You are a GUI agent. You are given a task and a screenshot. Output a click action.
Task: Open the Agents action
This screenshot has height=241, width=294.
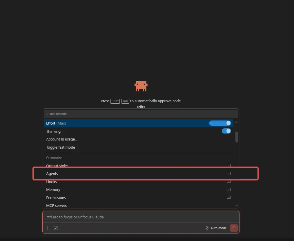coord(139,174)
